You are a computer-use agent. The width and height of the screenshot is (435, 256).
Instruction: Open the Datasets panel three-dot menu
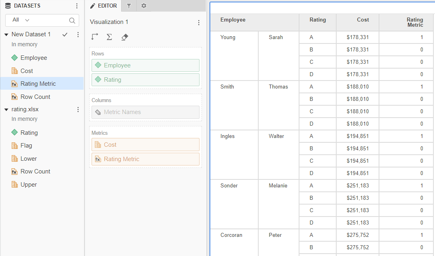77,6
